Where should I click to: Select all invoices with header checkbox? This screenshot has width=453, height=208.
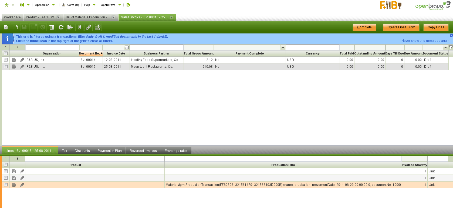click(6, 53)
